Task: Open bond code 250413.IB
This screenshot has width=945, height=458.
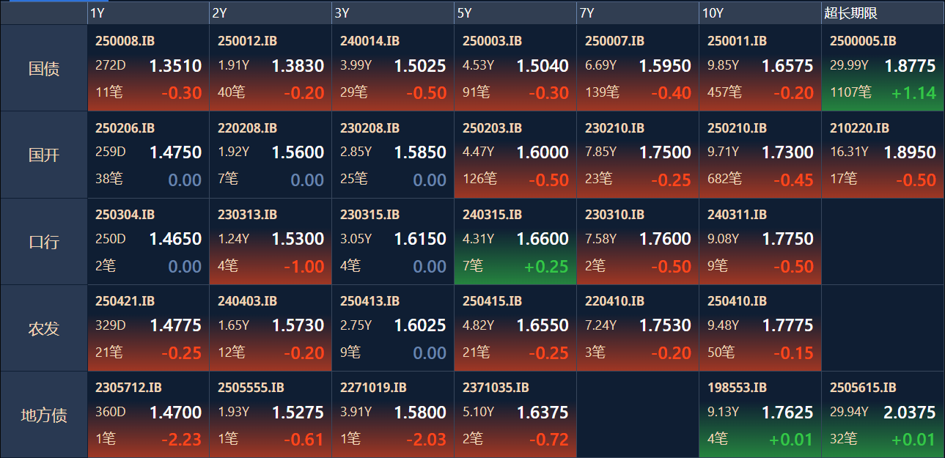Action: click(x=369, y=301)
